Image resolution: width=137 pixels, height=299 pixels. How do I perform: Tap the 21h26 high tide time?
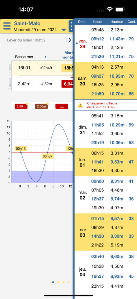coord(98,56)
